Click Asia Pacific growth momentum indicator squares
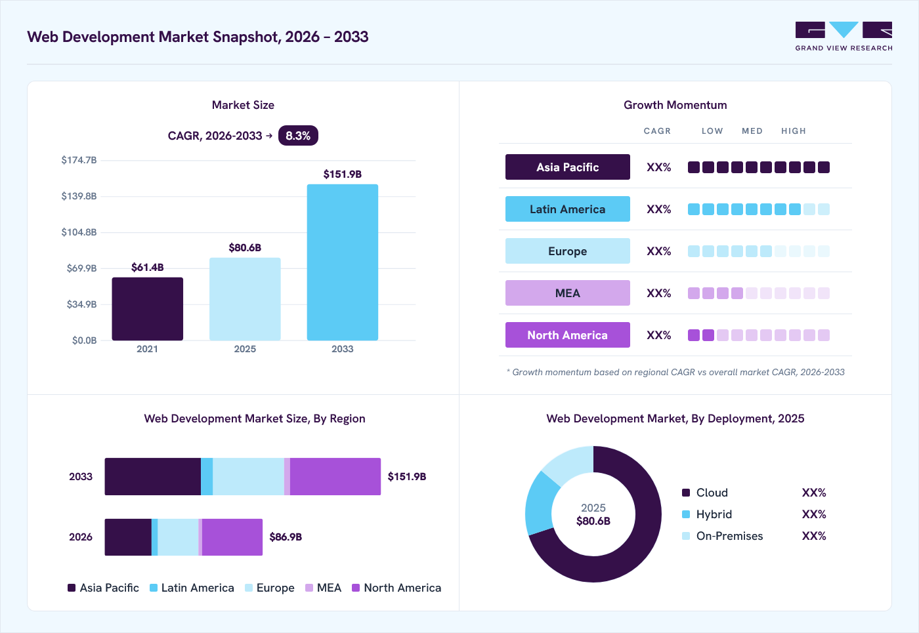 (759, 167)
